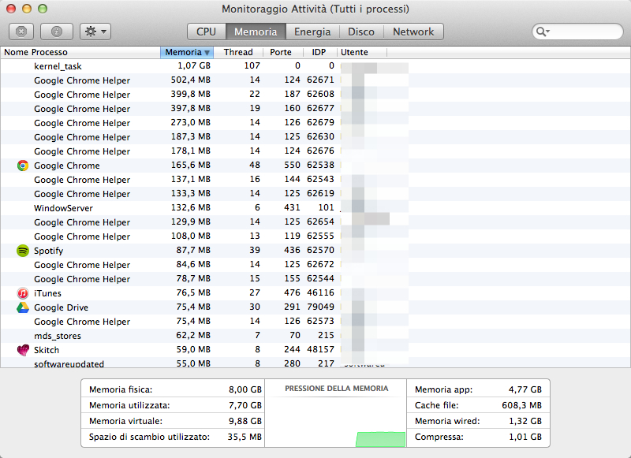Select the Google Drive process name
This screenshot has width=631, height=458.
(61, 307)
